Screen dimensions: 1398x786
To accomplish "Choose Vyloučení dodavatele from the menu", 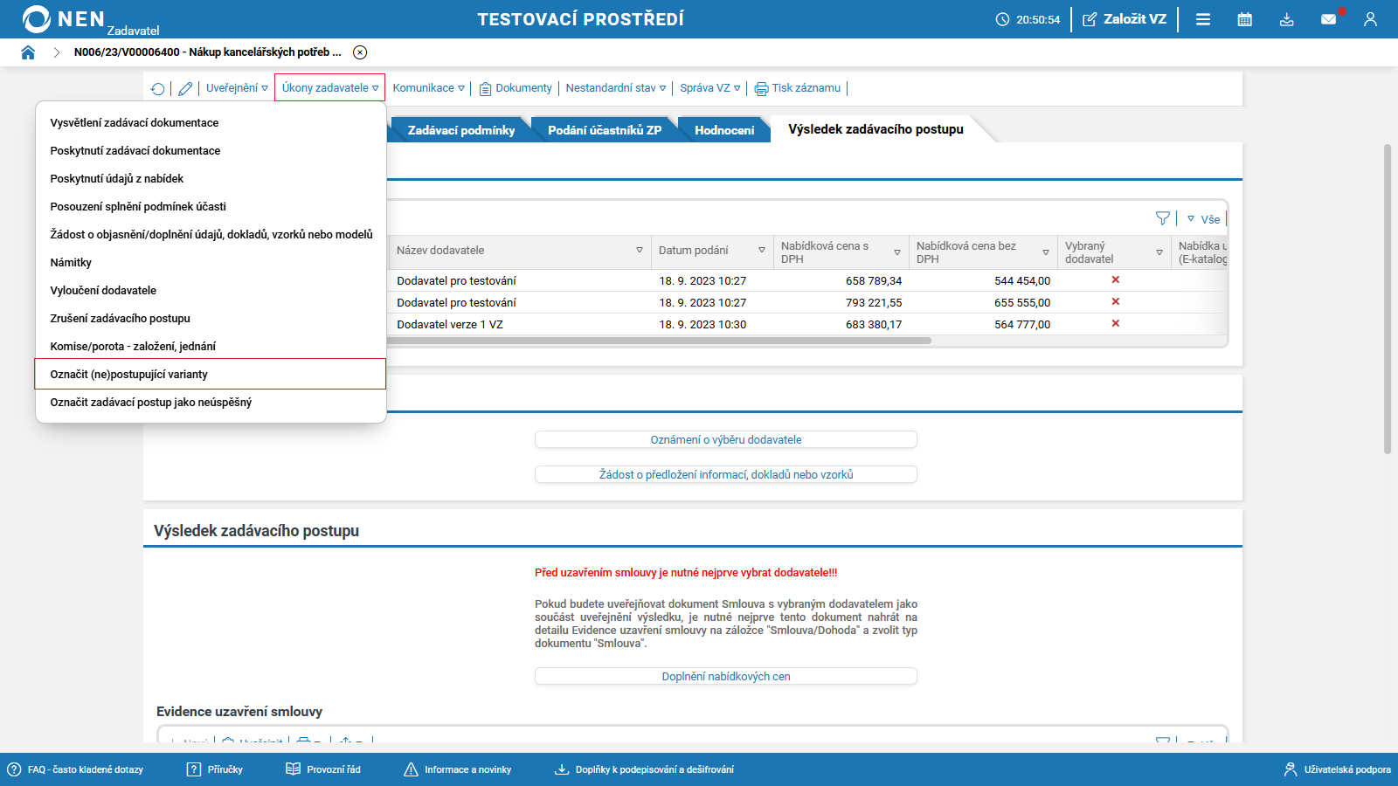I will click(103, 291).
